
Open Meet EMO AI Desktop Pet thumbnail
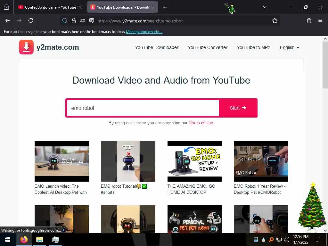pos(61,161)
